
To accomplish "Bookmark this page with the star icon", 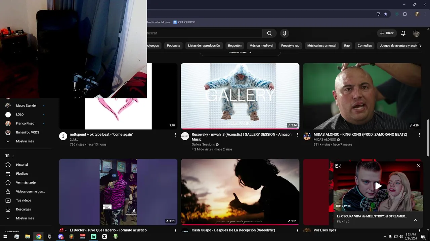I will [386, 14].
